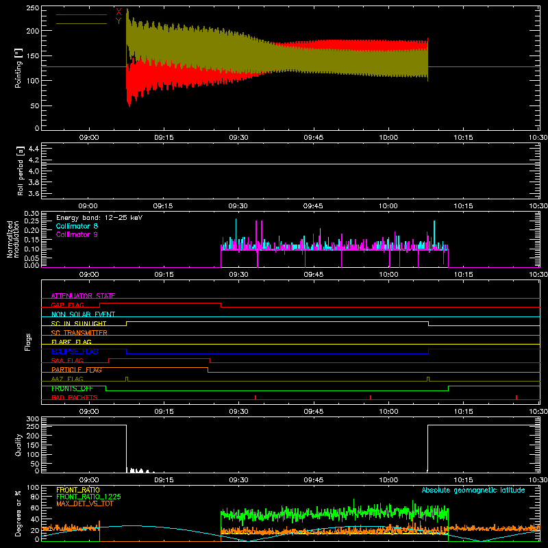Click the SAA_FLAG label
This screenshot has height=548, width=548.
pos(67,360)
